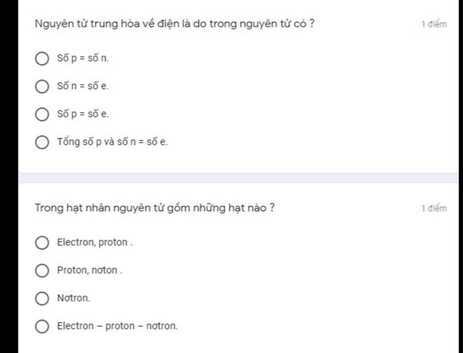
Task: Click the answer text 'Tổng số p và số n = số e.'
Action: pyautogui.click(x=113, y=142)
